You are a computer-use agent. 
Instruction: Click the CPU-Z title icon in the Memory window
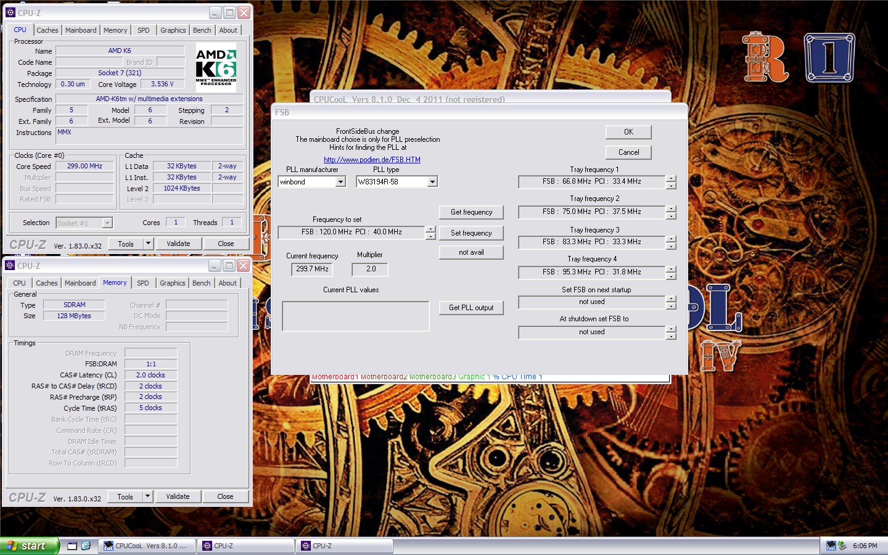10,266
